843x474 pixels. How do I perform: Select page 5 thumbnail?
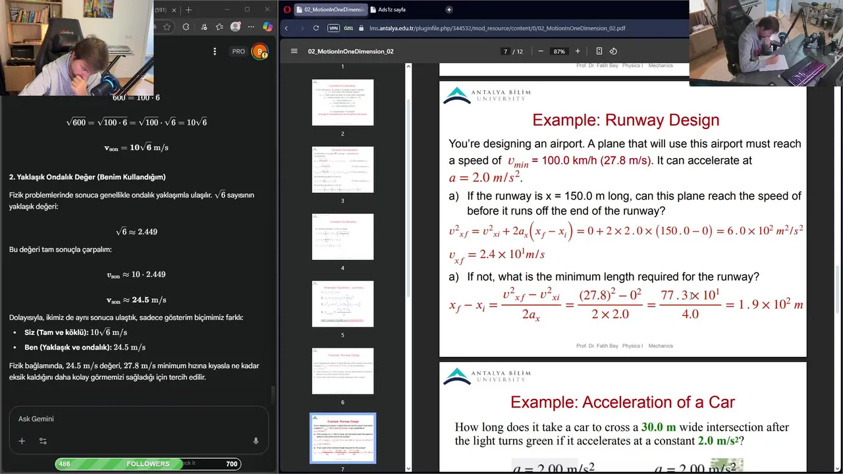coord(342,303)
